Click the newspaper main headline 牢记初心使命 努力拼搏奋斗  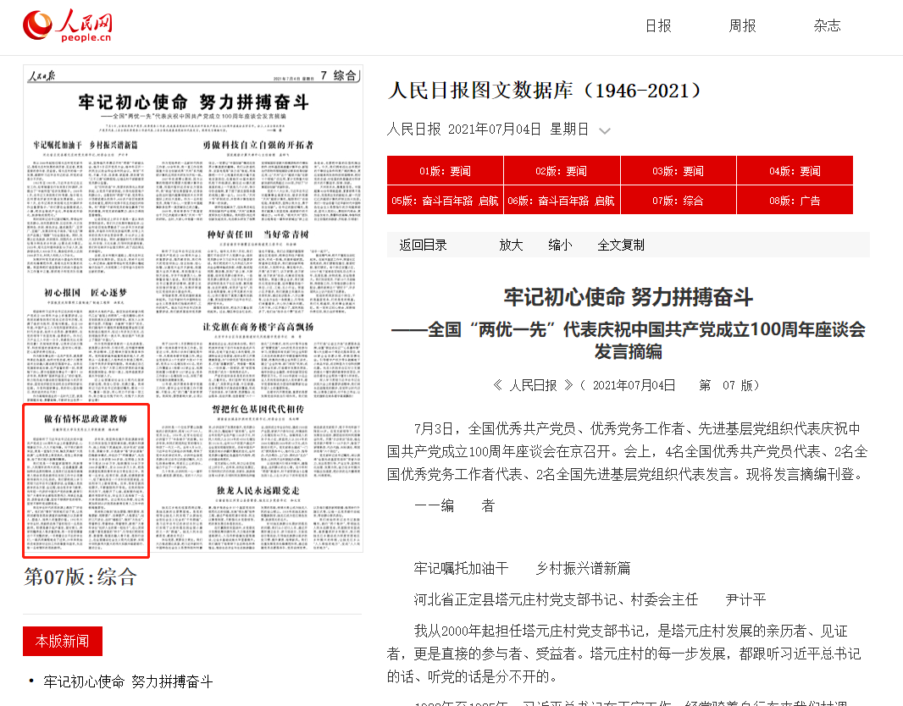click(193, 102)
